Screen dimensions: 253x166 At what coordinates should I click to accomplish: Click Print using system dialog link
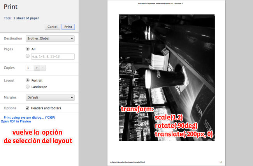[x=29, y=118]
